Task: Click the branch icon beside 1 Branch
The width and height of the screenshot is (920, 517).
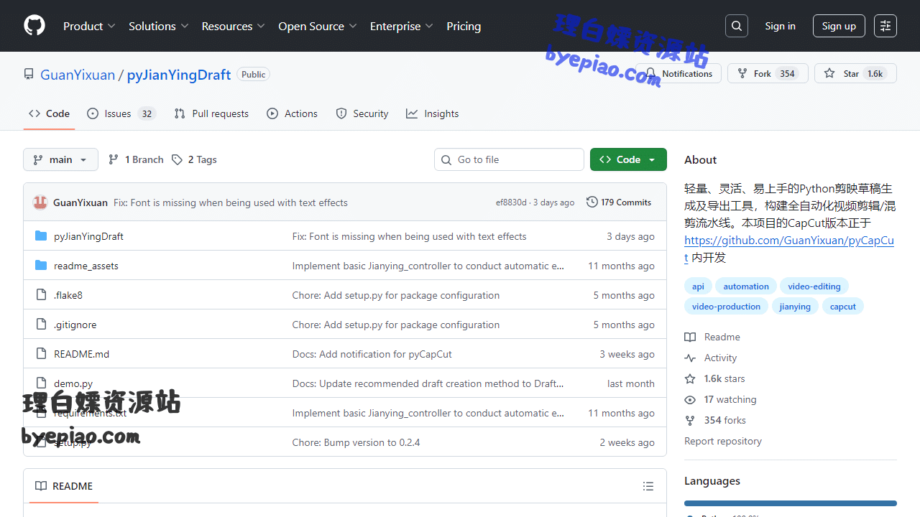Action: [114, 159]
